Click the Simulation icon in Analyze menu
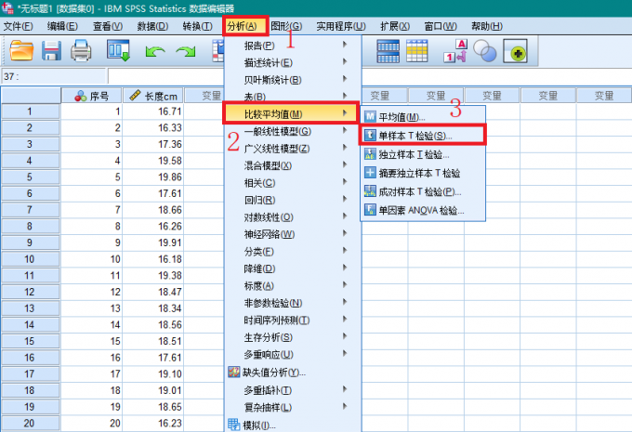Image resolution: width=632 pixels, height=432 pixels. pos(234,425)
